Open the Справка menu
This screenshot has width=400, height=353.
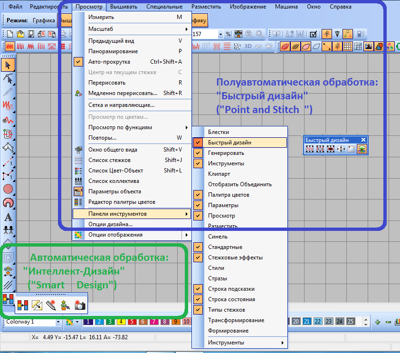[340, 7]
